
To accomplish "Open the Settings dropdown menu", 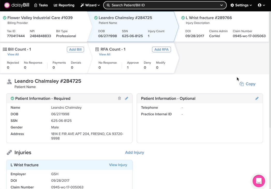I will [241, 5].
